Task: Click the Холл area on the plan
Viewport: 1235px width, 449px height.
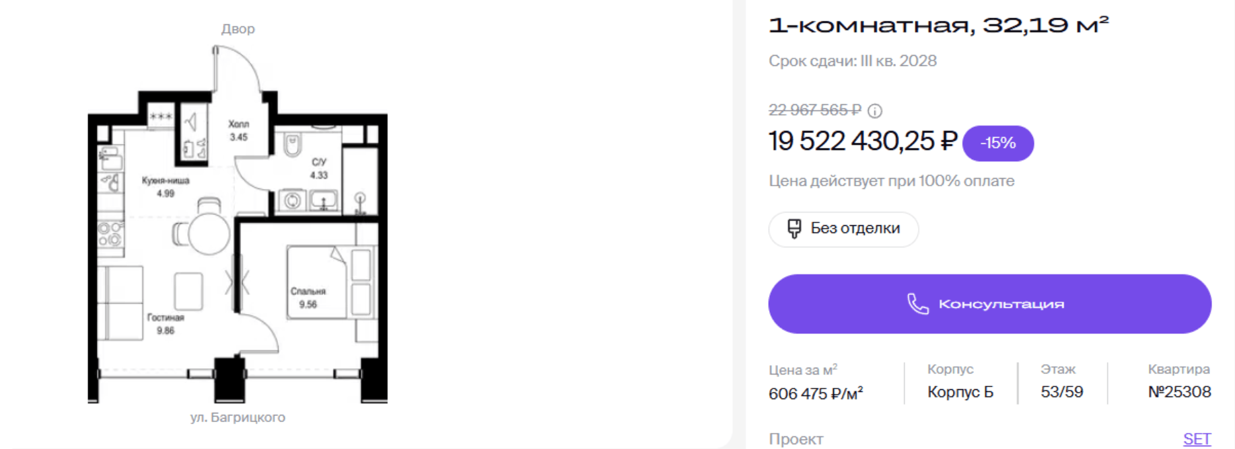Action: pos(238,130)
